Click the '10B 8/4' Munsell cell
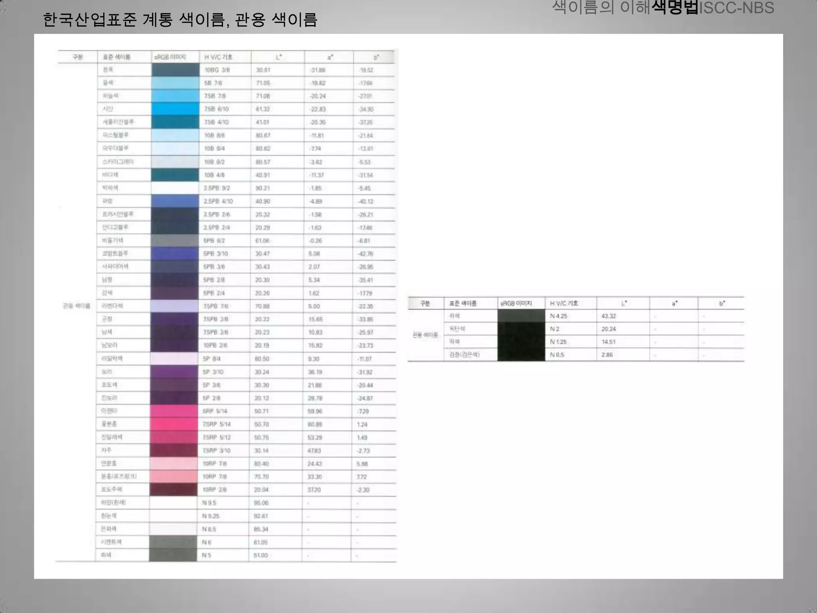The height and width of the screenshot is (613, 817). click(x=215, y=148)
